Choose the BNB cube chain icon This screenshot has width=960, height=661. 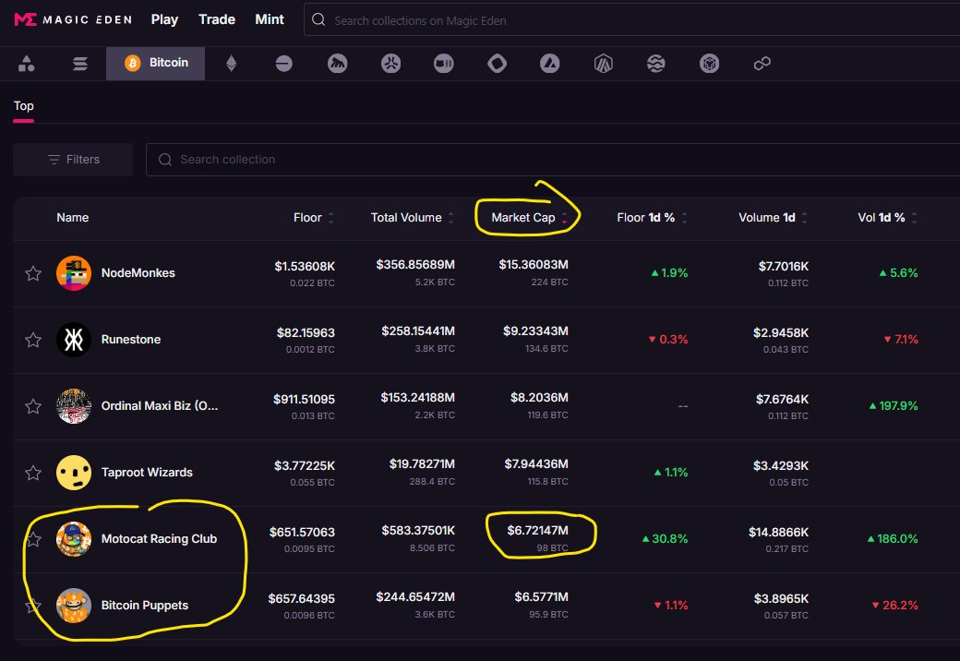[x=709, y=63]
